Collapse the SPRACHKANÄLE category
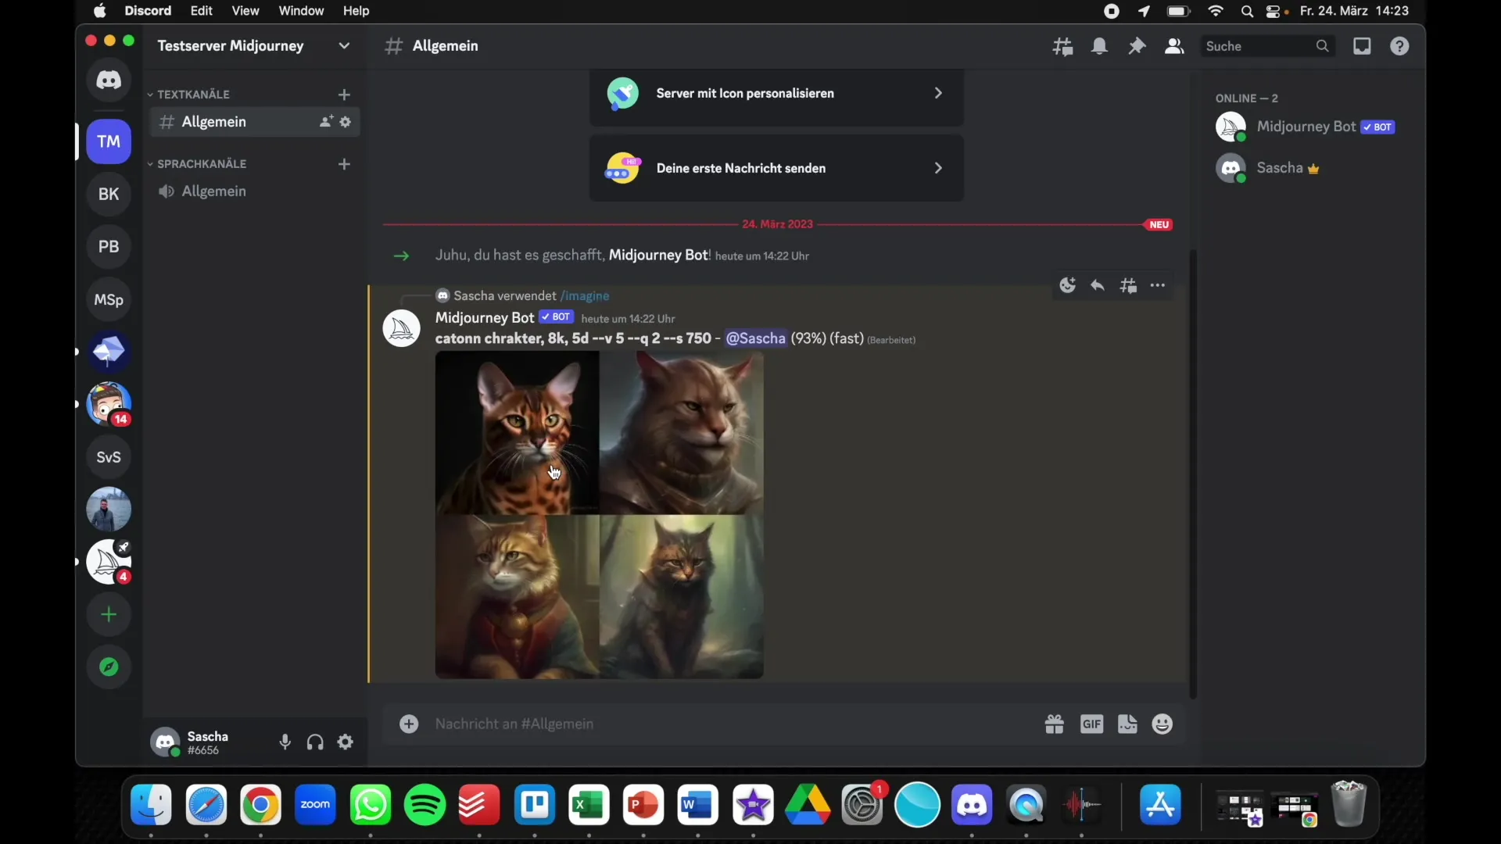 coord(197,164)
